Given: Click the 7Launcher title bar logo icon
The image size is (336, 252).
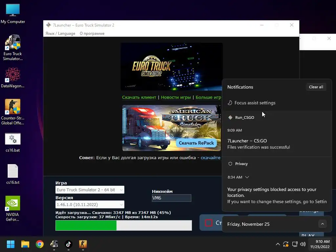Looking at the screenshot, I should [x=49, y=25].
